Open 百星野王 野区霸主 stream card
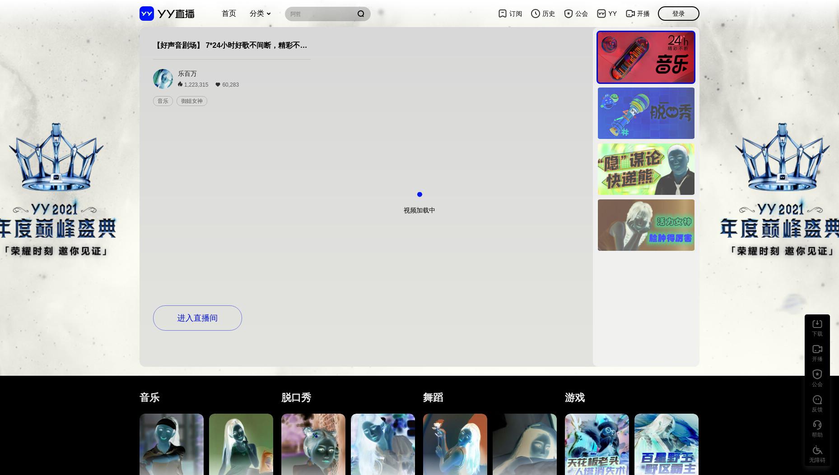The height and width of the screenshot is (475, 839). tap(667, 444)
